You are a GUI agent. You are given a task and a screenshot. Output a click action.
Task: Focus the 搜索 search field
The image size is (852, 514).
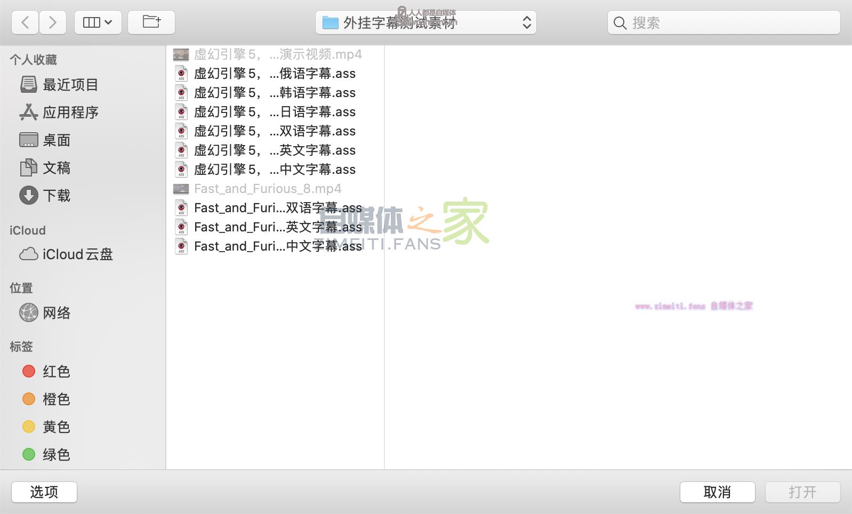(724, 22)
